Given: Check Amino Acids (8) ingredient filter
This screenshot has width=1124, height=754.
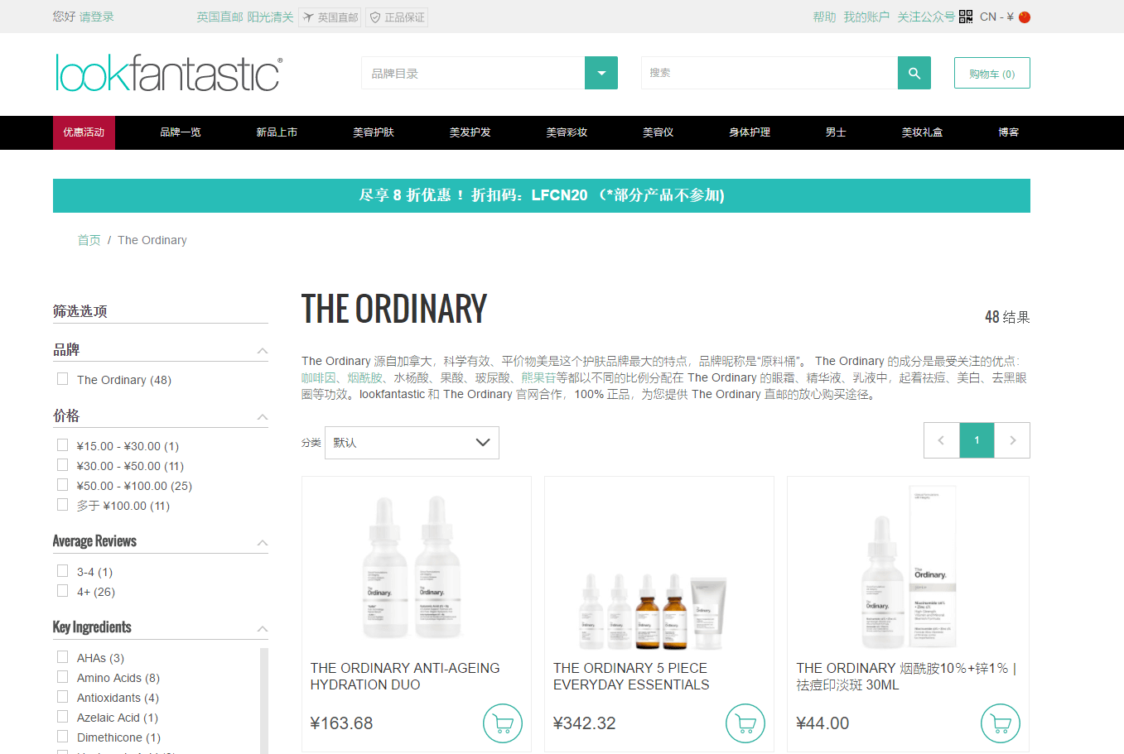Looking at the screenshot, I should click(x=62, y=677).
